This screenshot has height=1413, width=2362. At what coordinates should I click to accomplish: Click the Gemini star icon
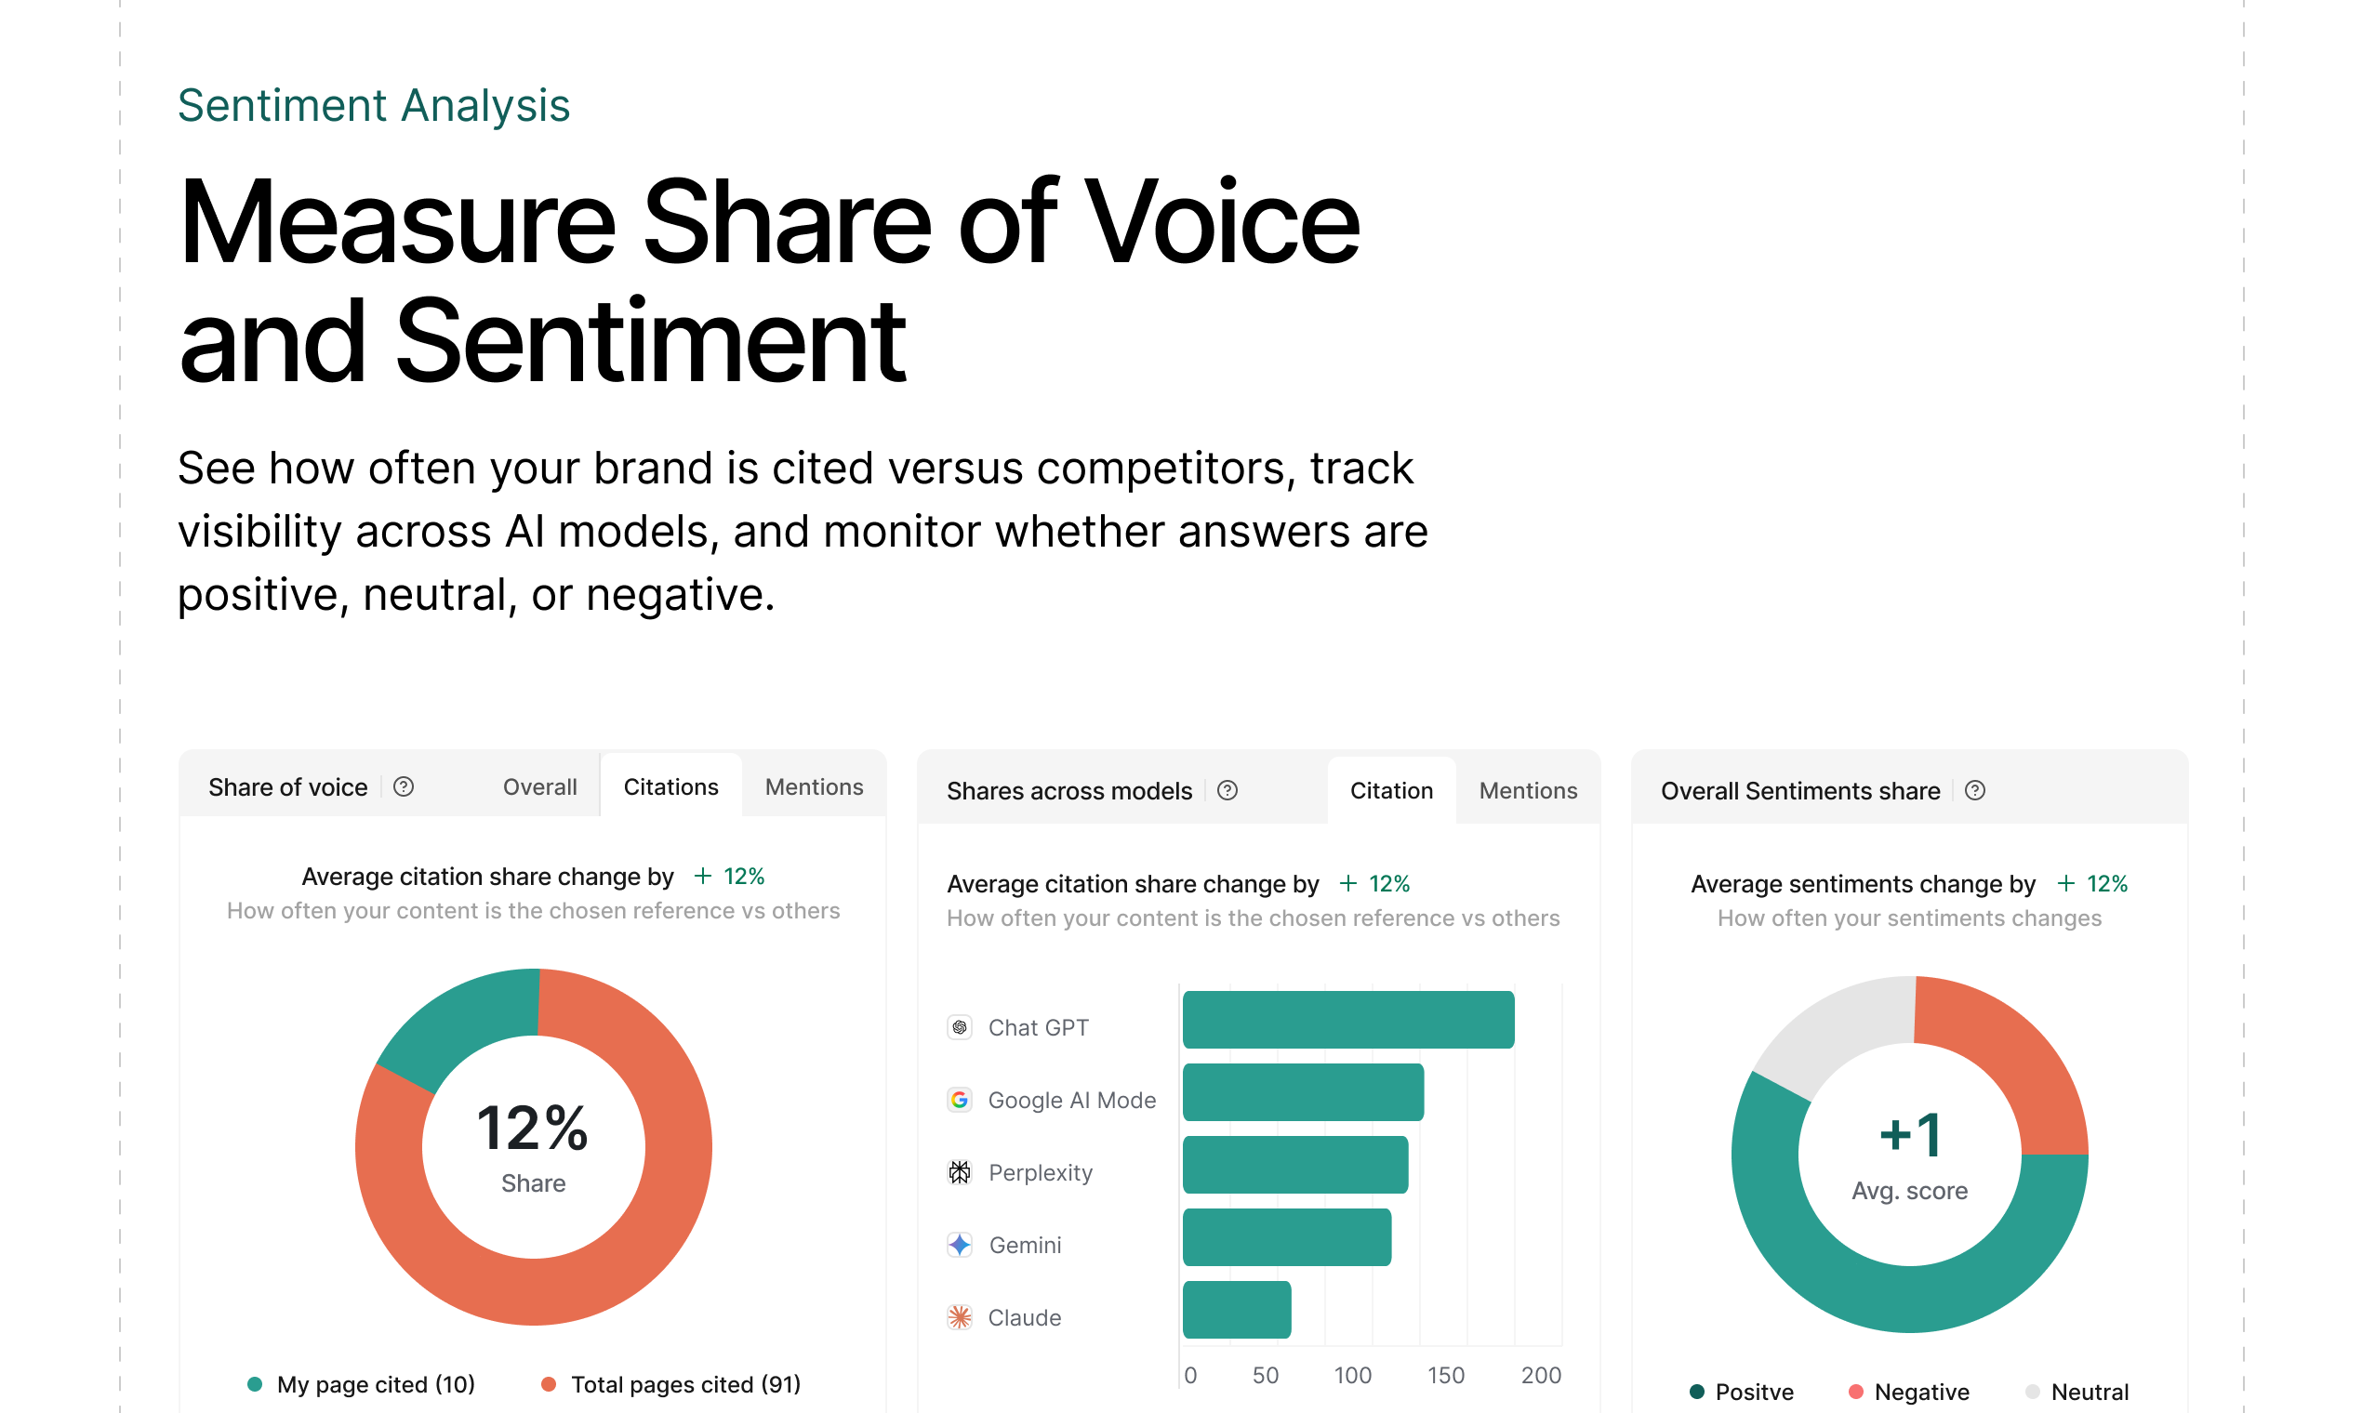[x=960, y=1245]
